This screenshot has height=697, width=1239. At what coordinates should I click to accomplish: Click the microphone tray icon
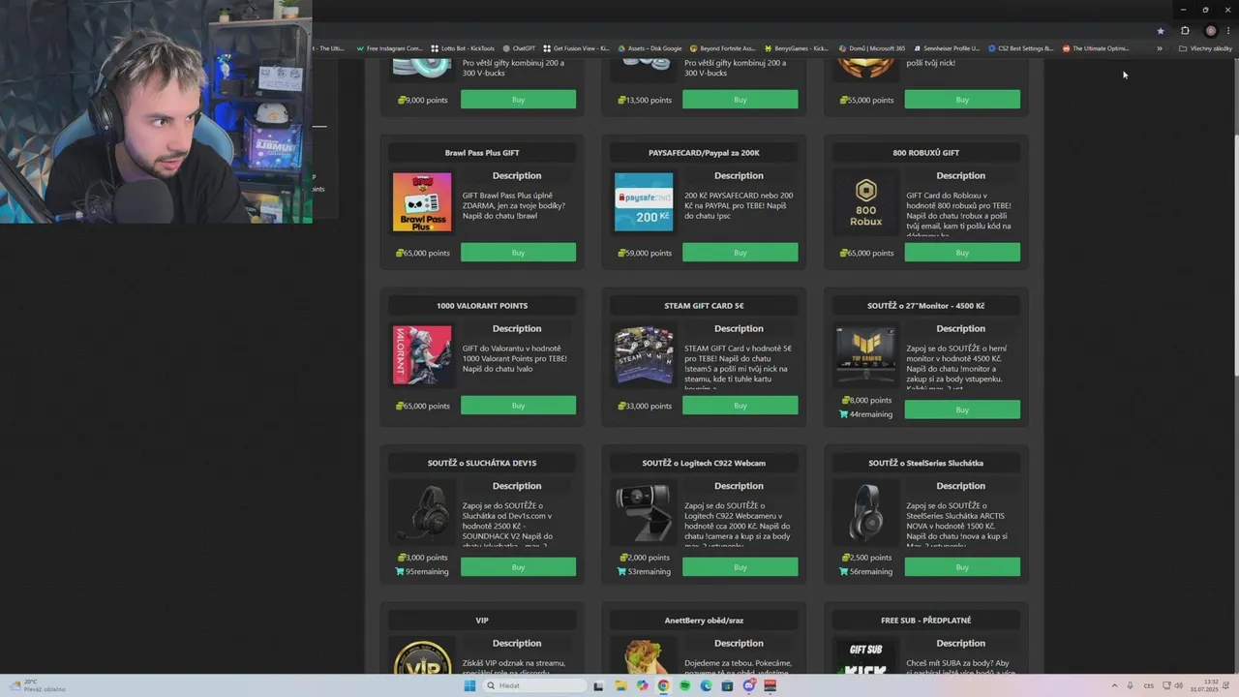pyautogui.click(x=1130, y=685)
